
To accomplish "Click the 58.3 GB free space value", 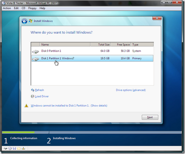I will pos(125,51).
